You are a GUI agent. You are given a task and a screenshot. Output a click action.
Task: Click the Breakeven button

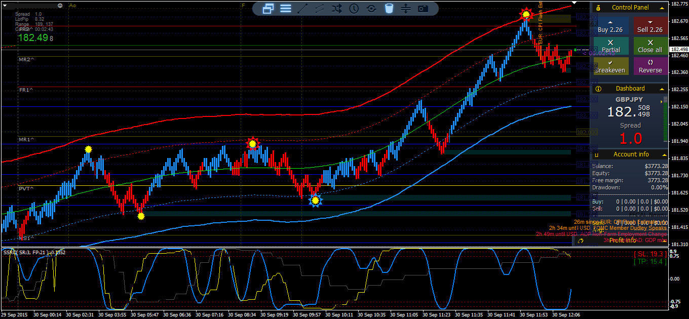(x=610, y=66)
